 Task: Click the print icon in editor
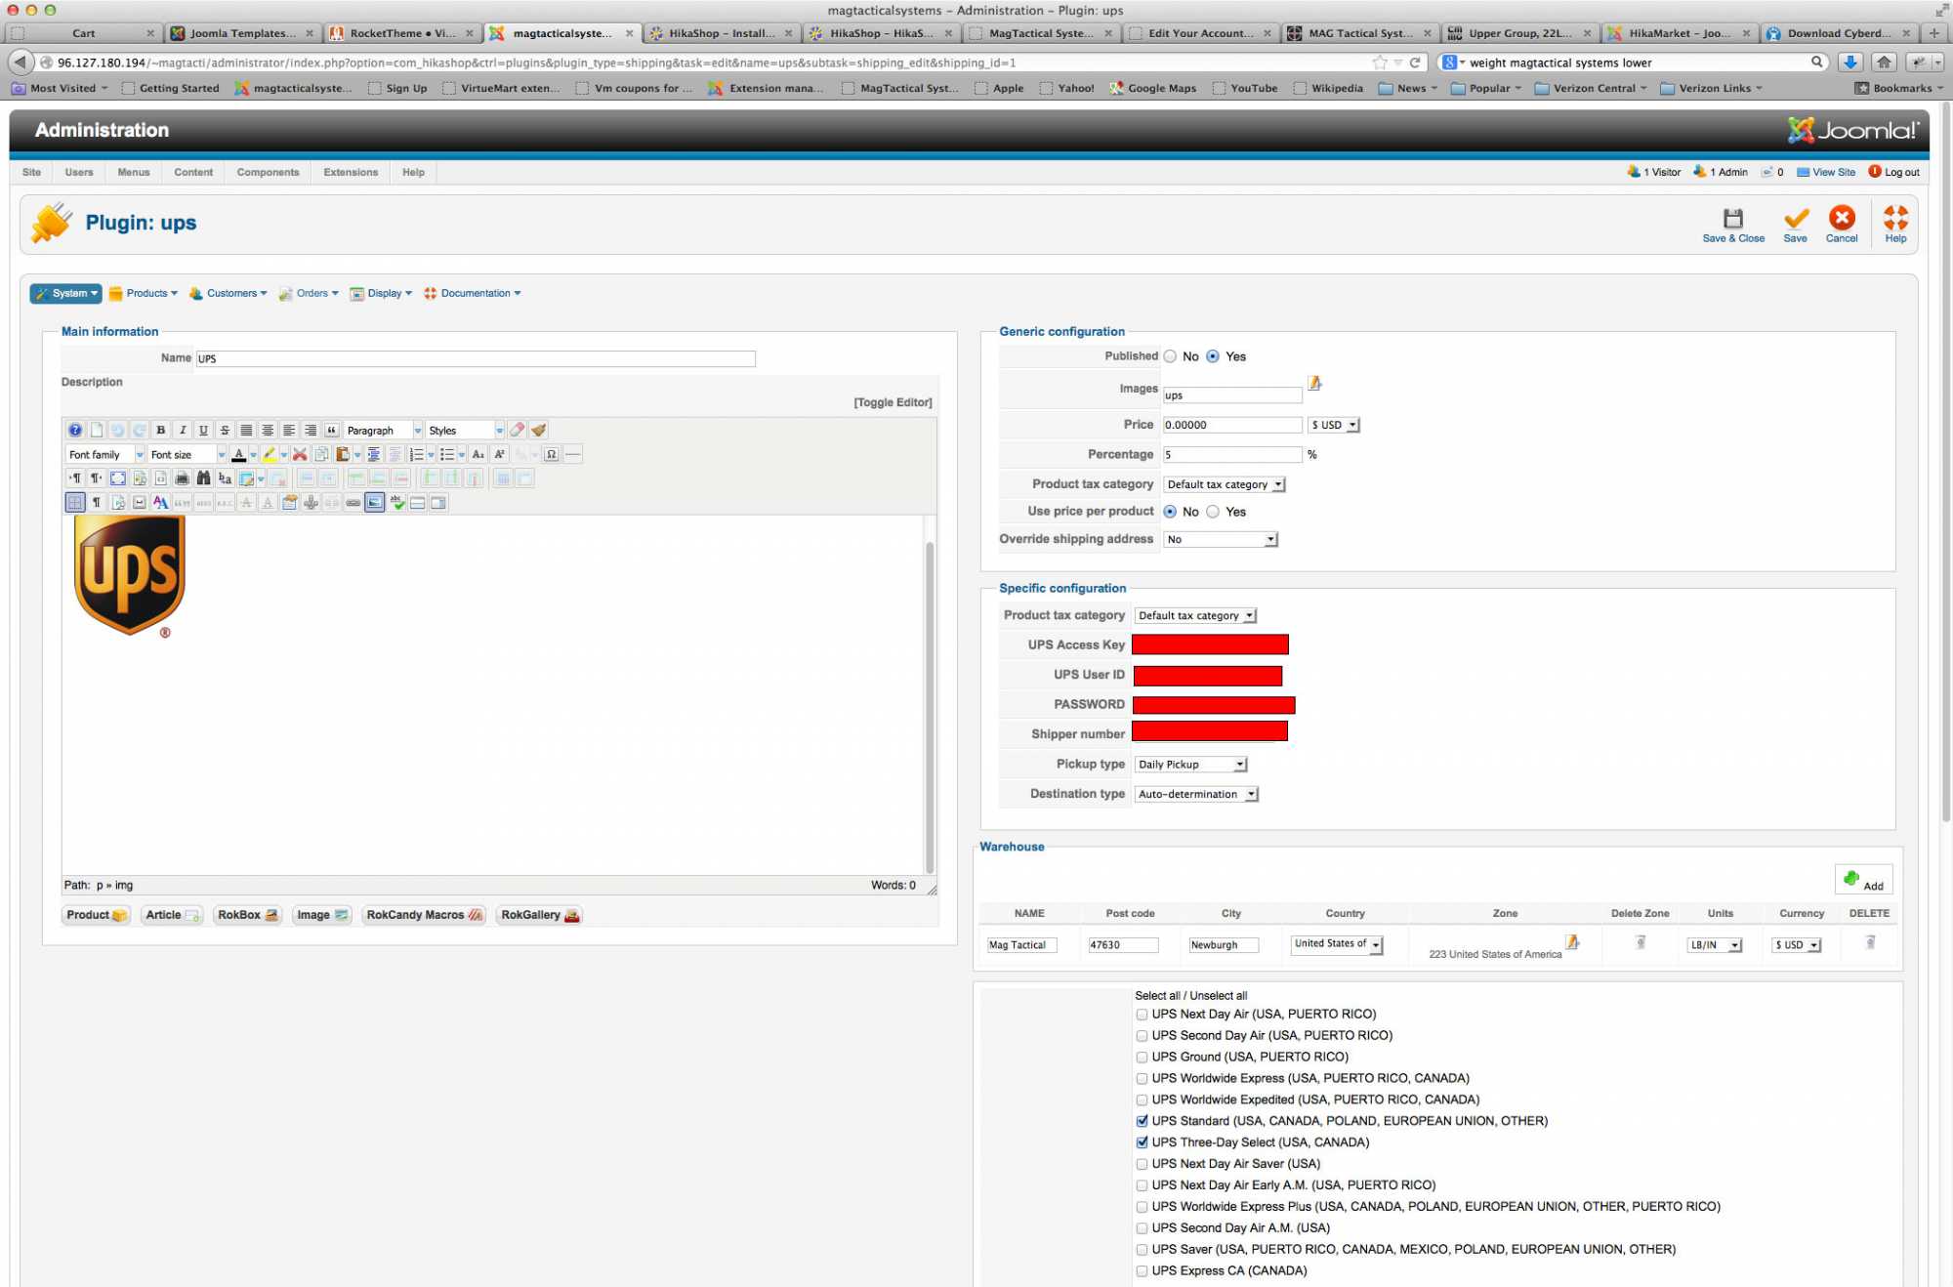click(x=182, y=478)
